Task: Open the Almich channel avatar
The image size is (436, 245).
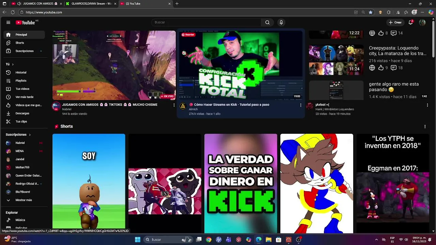Action: point(183,106)
